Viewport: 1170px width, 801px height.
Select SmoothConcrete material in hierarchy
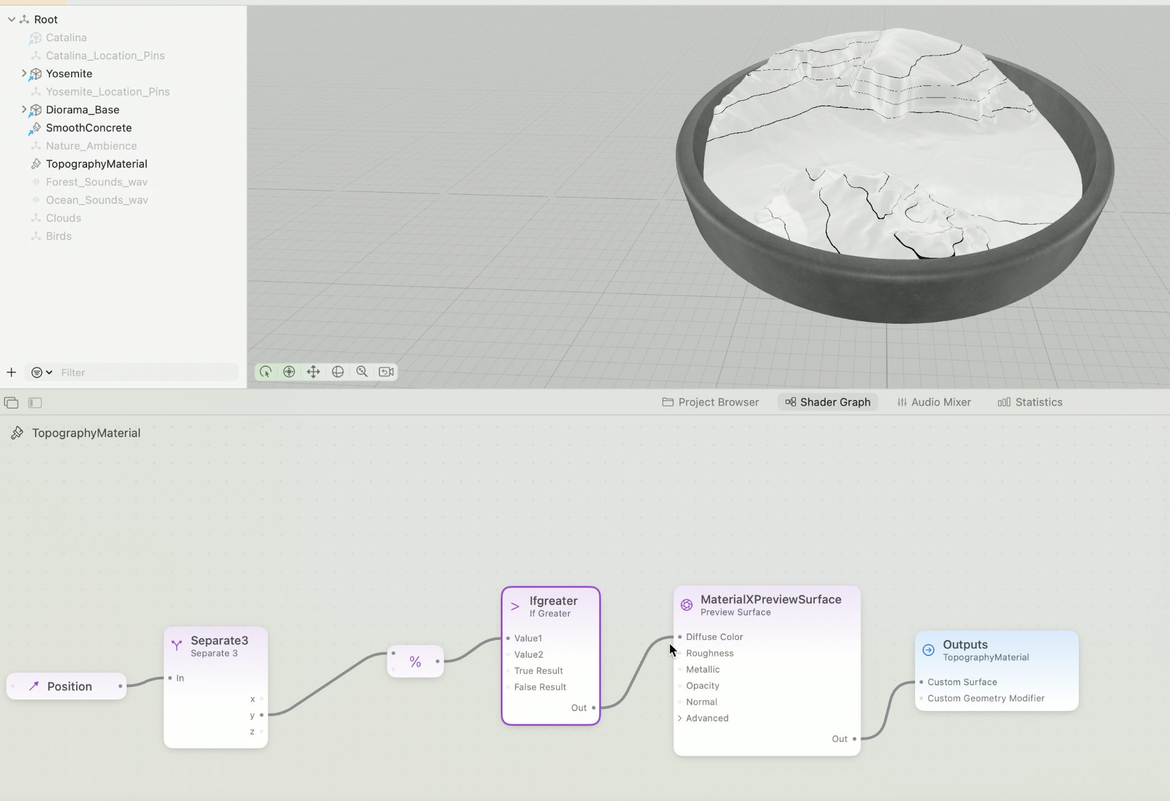[x=89, y=128]
